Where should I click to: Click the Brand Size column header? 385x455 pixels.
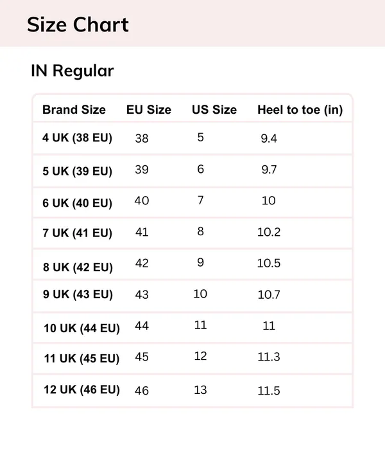click(x=74, y=110)
